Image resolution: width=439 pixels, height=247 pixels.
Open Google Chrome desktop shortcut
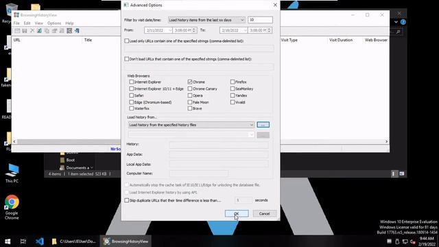pyautogui.click(x=12, y=207)
